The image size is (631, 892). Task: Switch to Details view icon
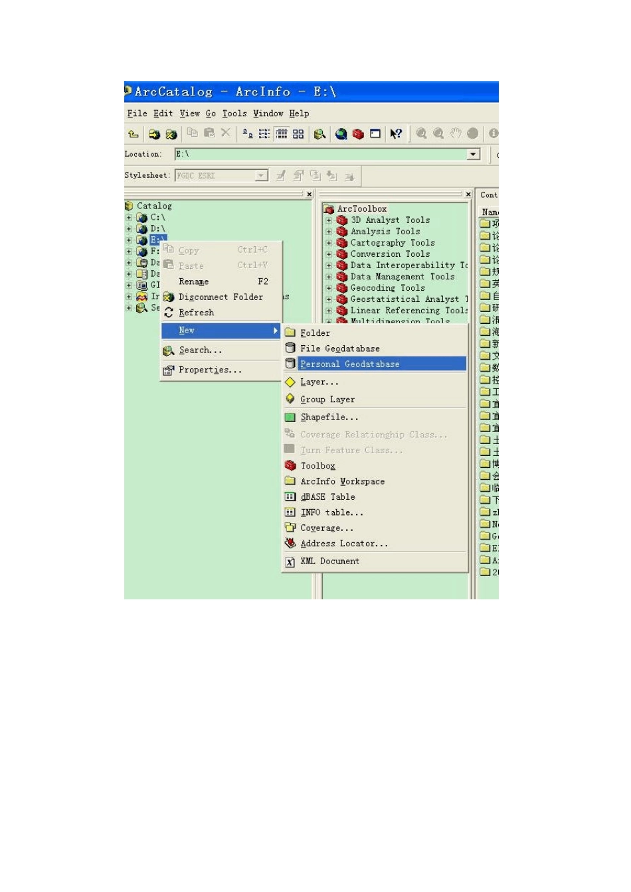tap(282, 134)
